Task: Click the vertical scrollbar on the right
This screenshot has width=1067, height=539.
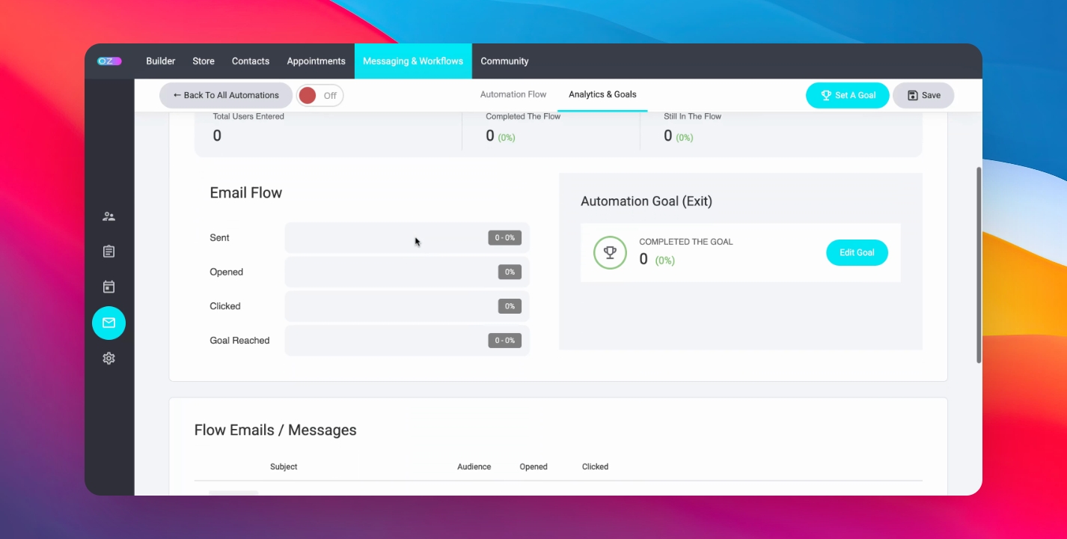Action: point(979,264)
